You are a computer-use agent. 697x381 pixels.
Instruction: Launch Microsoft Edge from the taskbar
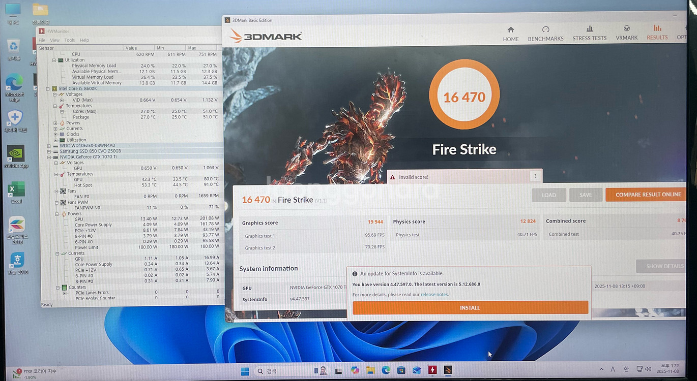click(x=386, y=371)
